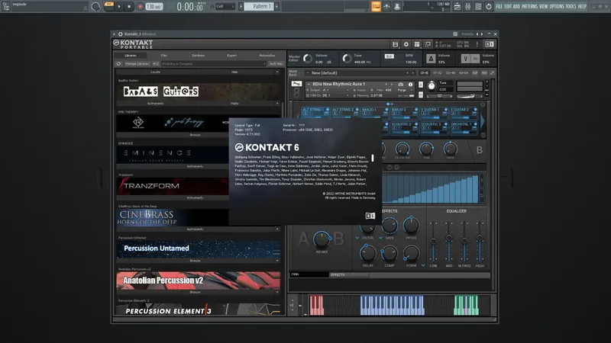Open the Purge dropdown menu
Viewport: 611px width, 343px height.
click(x=403, y=90)
